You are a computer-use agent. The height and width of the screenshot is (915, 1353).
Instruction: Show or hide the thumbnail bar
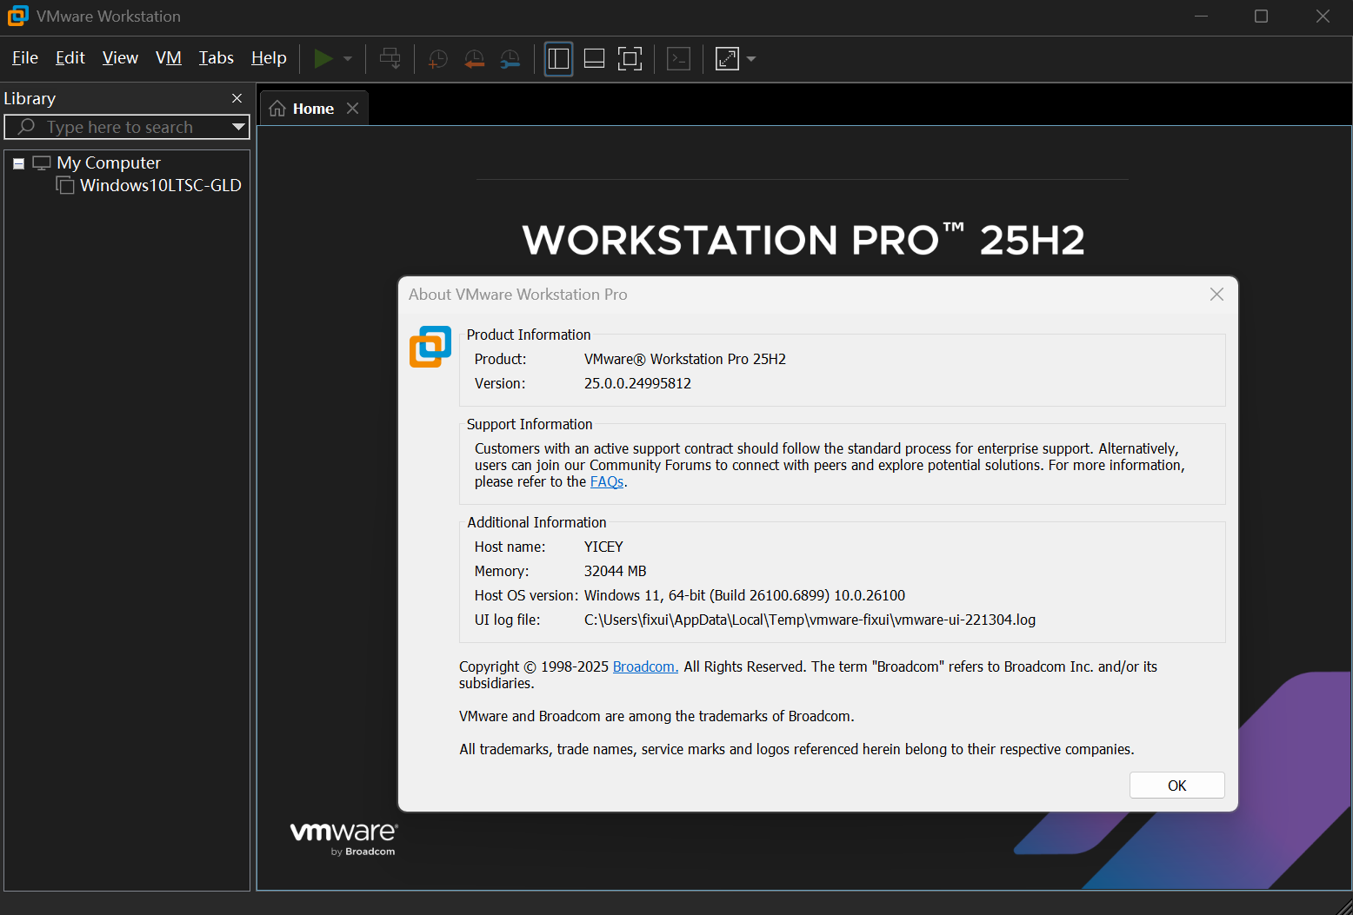(594, 58)
